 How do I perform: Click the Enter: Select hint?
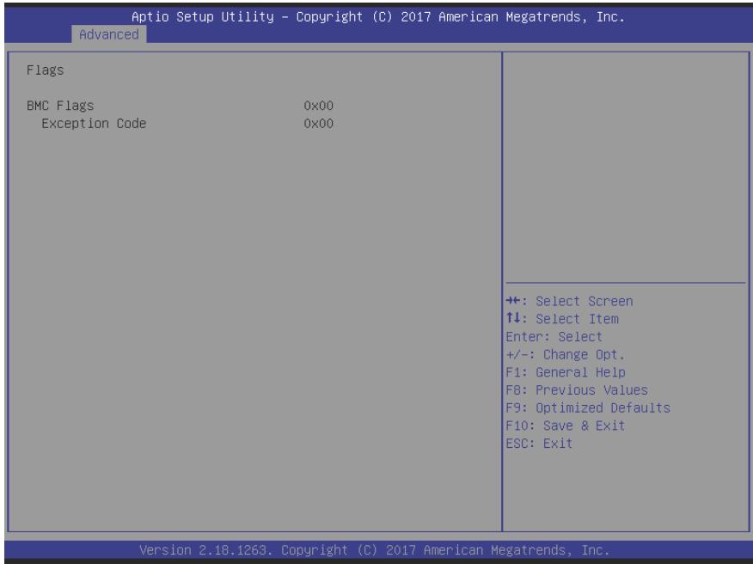554,337
